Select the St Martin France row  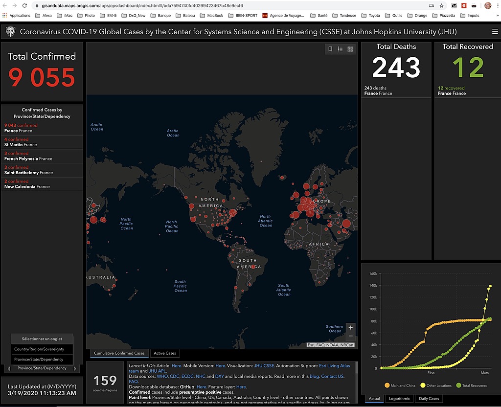point(42,142)
